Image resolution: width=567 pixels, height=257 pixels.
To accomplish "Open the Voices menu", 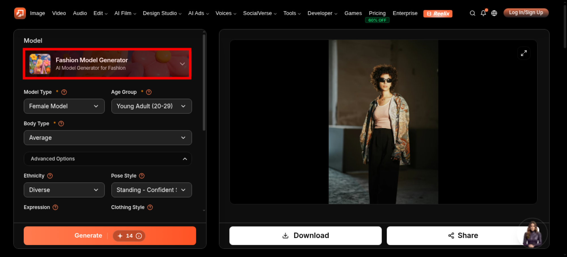I will point(226,13).
